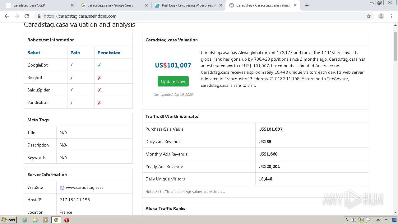This screenshot has height=224, width=398.
Task: Click the address bar URL field
Action: [x=187, y=16]
